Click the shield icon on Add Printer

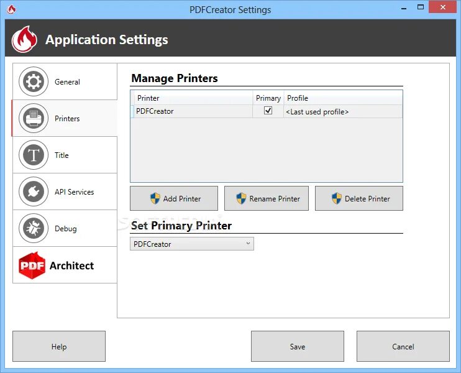click(155, 198)
